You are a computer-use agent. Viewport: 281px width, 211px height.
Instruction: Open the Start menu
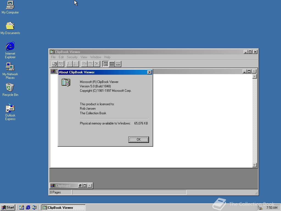coord(8,208)
